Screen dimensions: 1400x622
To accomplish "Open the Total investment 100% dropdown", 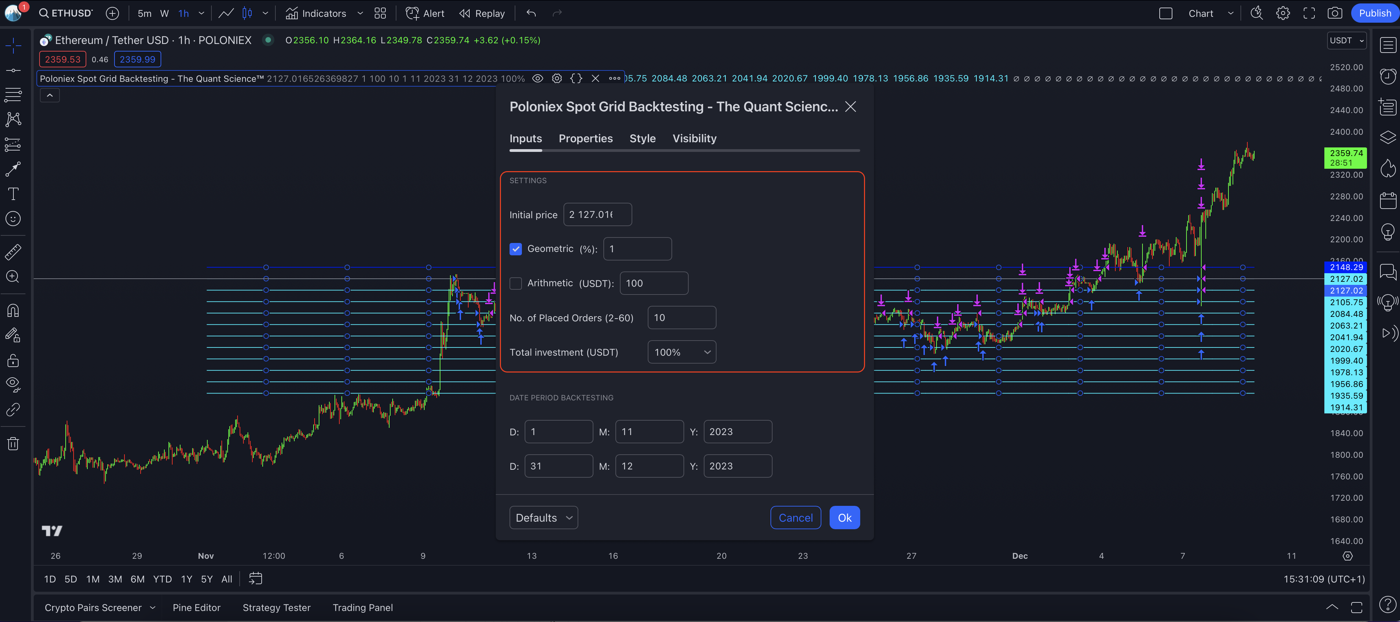I will (x=681, y=352).
